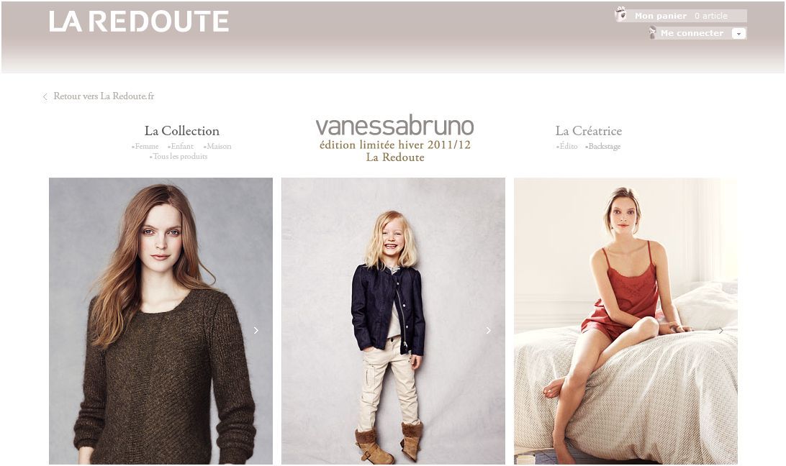Open the Backstage page link
The width and height of the screenshot is (786, 466).
tap(603, 146)
